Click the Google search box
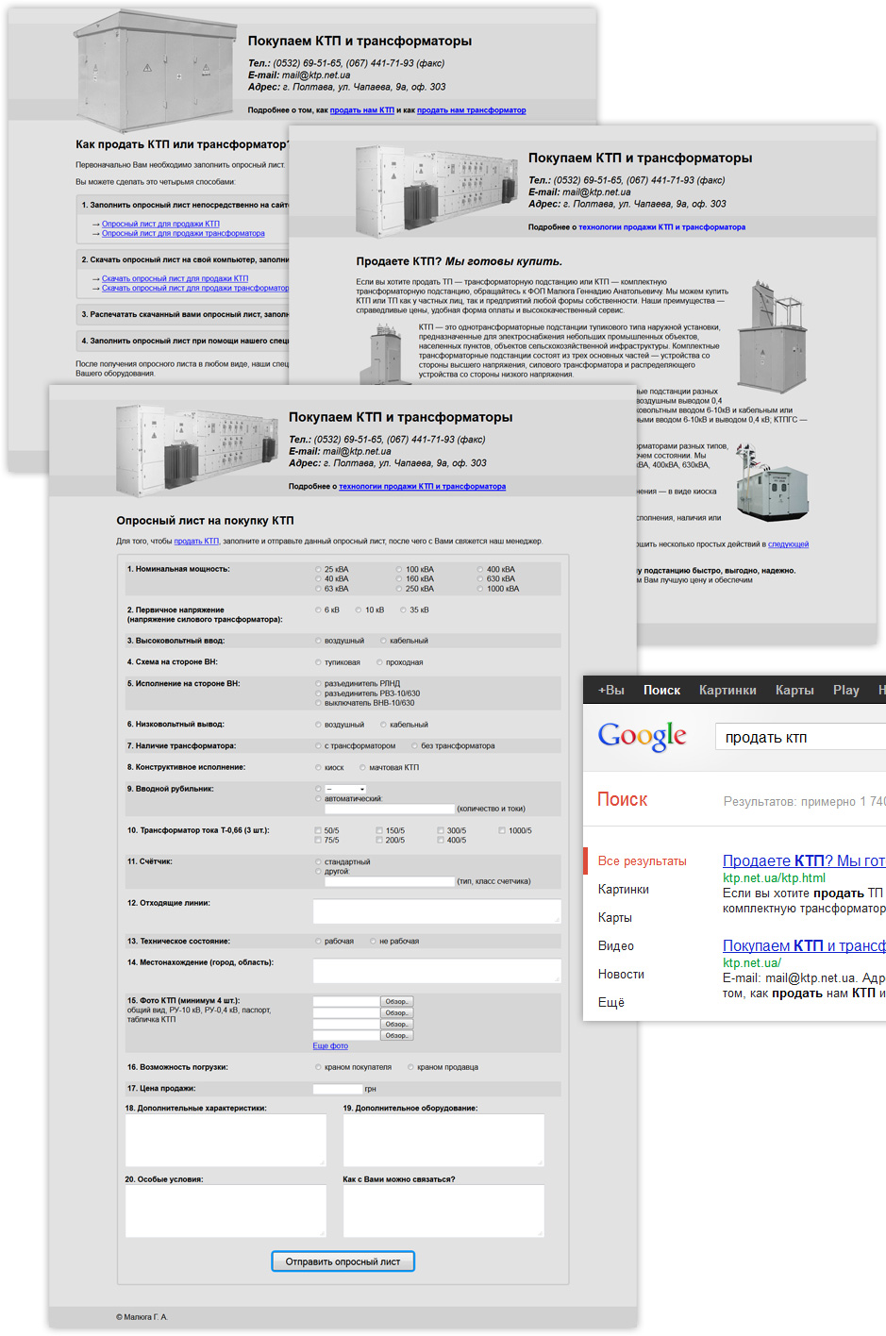The height and width of the screenshot is (1336, 886). [x=802, y=737]
